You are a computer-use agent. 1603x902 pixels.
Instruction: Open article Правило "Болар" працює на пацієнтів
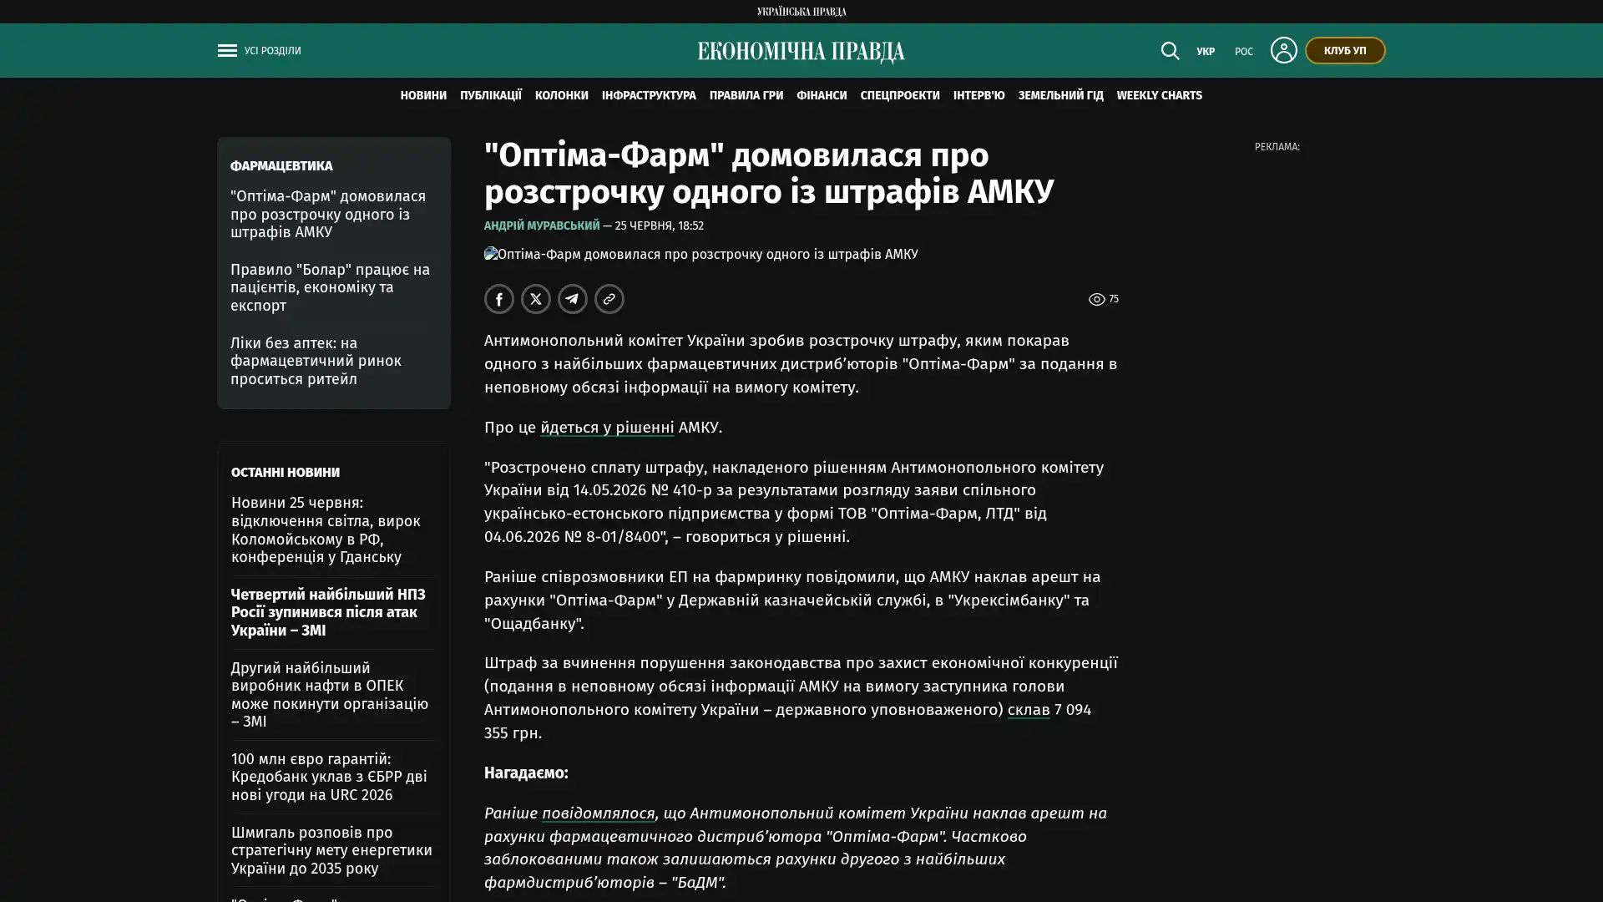point(331,287)
